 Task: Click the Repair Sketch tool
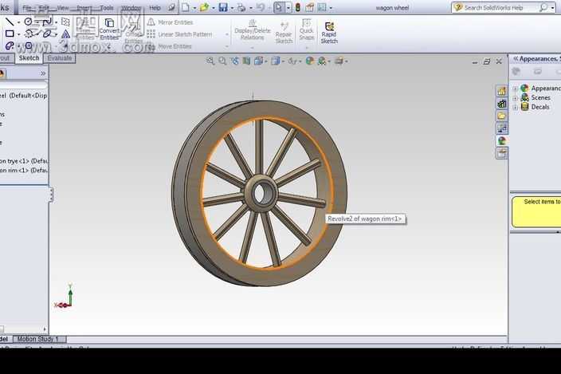coord(284,32)
